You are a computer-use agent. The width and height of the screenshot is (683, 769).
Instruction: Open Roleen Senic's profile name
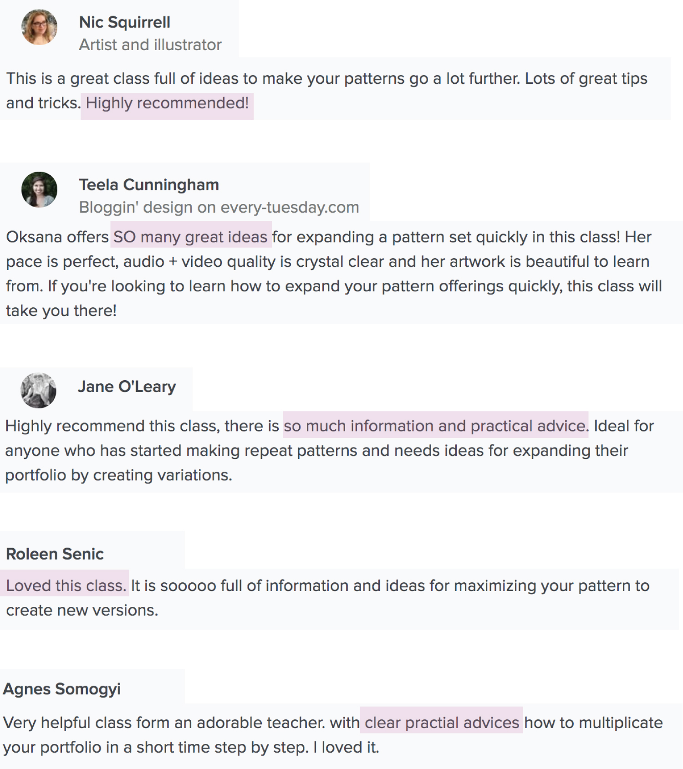(x=55, y=554)
